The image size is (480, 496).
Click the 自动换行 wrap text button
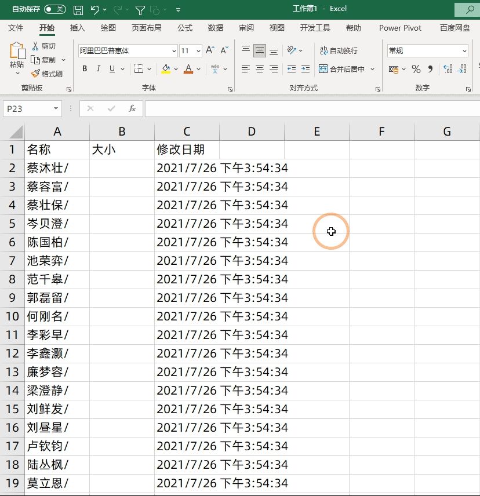click(339, 50)
